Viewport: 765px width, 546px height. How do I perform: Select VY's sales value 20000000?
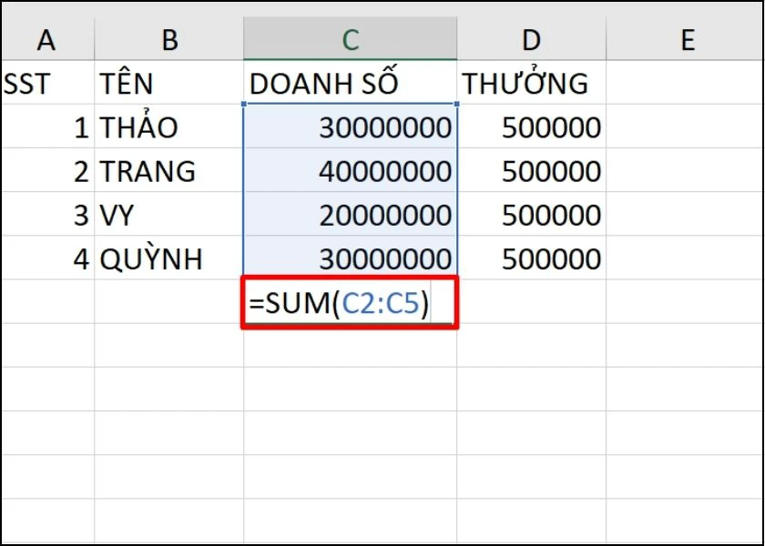351,214
